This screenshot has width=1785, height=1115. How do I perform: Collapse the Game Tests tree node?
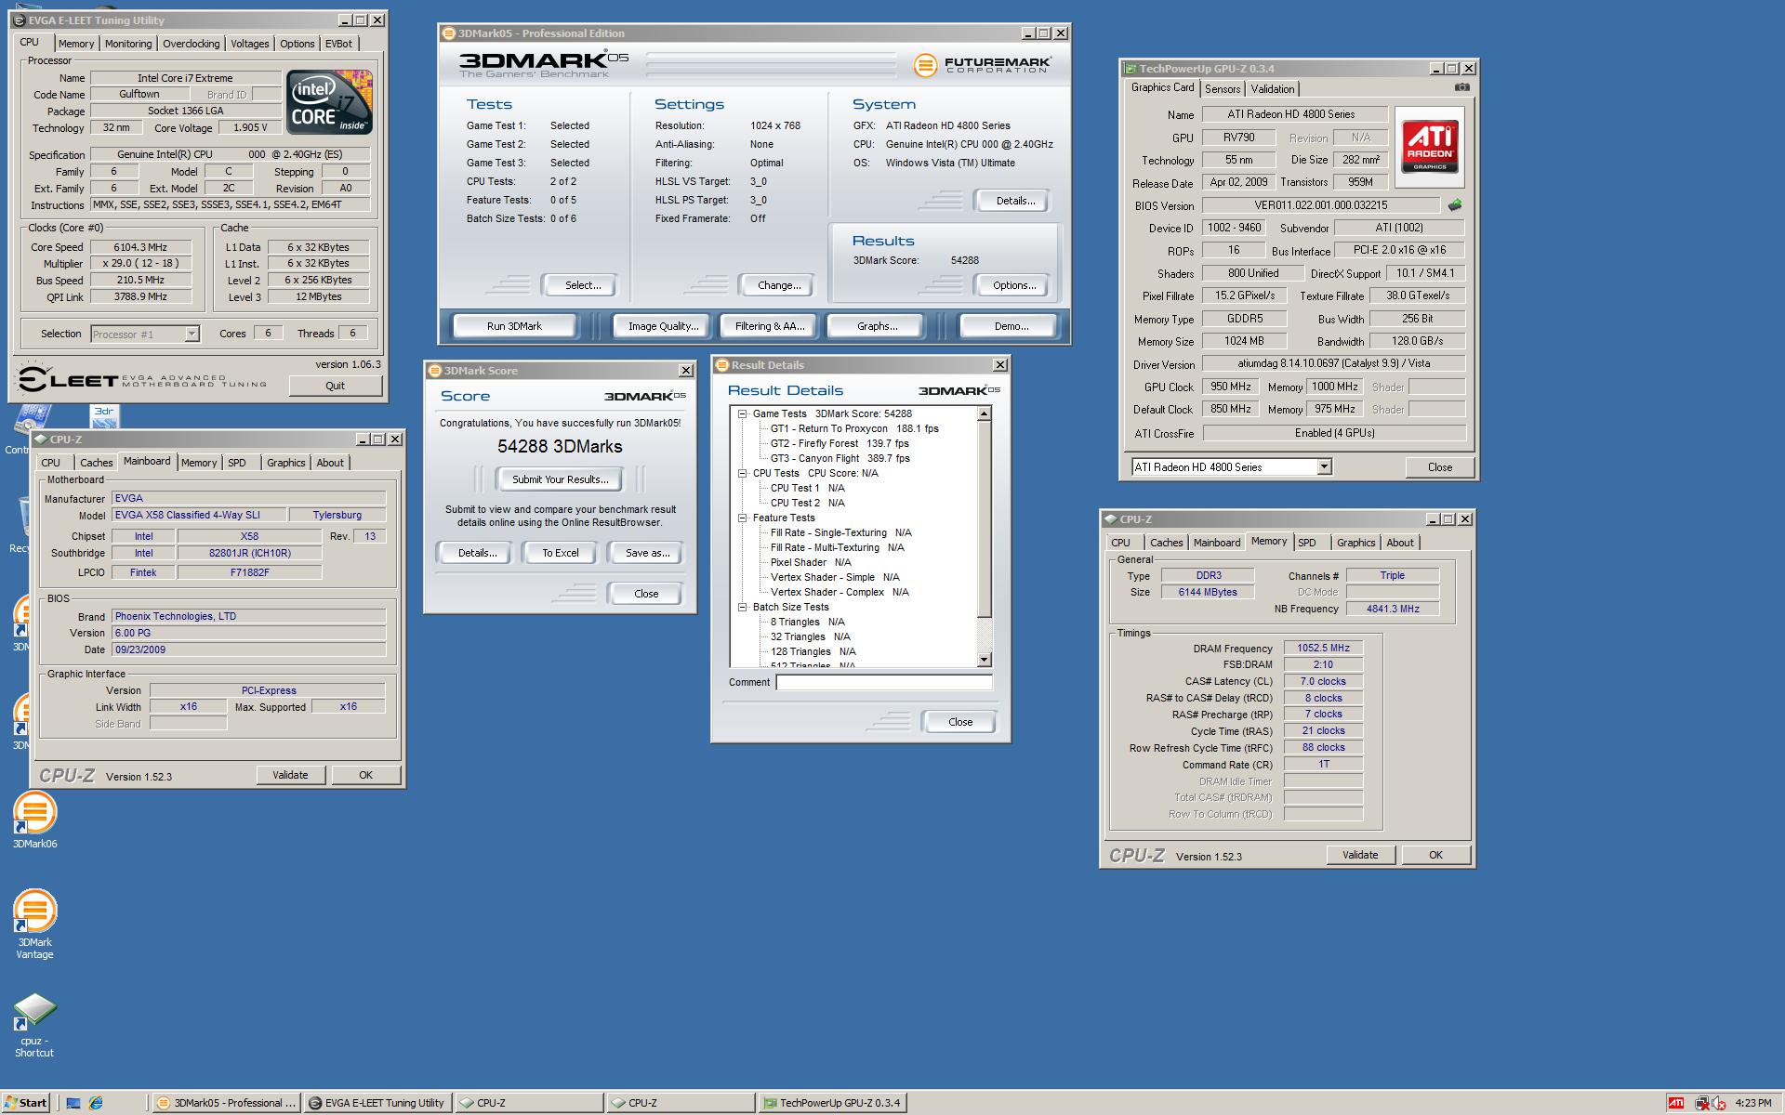[x=743, y=414]
